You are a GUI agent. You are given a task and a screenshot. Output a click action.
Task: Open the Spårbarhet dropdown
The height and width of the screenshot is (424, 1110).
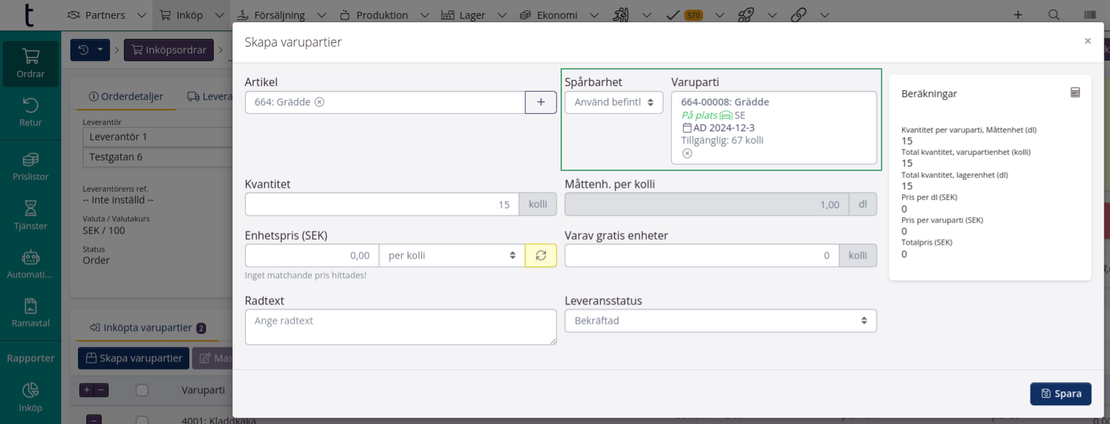(613, 102)
